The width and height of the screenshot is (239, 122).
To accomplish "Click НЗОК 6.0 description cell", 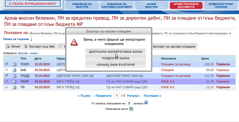I will coord(168,82).
